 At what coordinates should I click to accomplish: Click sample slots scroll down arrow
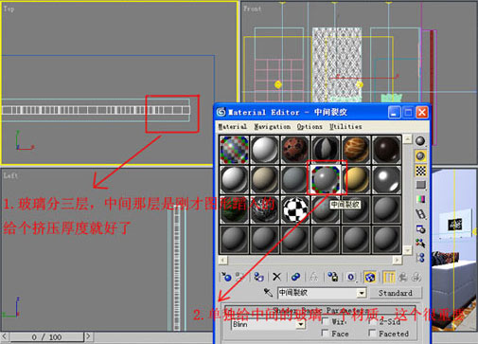click(407, 250)
